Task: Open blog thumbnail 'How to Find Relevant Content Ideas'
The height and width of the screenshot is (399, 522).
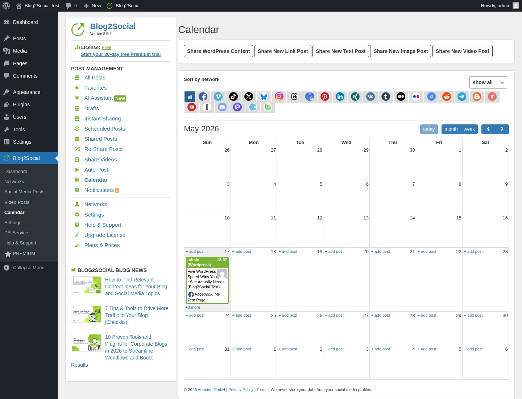Action: tap(86, 285)
